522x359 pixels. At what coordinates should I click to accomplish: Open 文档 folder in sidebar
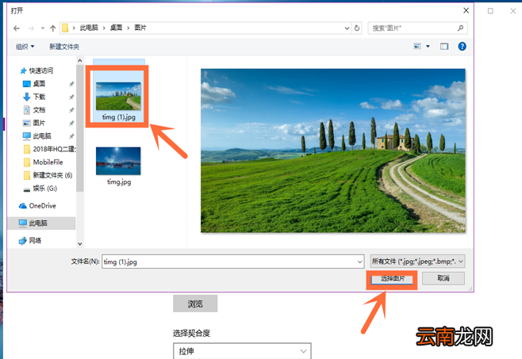coord(34,110)
